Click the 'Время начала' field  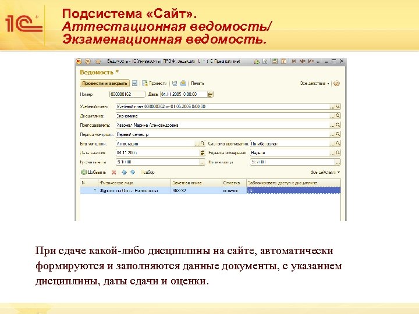pos(158,162)
